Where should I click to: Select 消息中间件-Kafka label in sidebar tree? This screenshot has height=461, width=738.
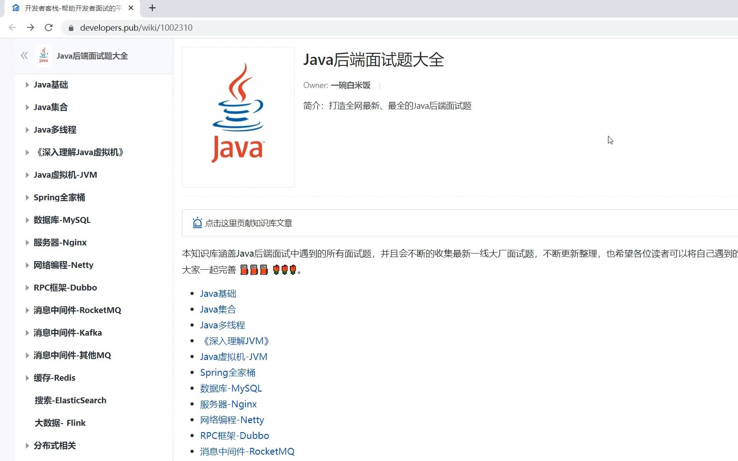[x=68, y=332]
